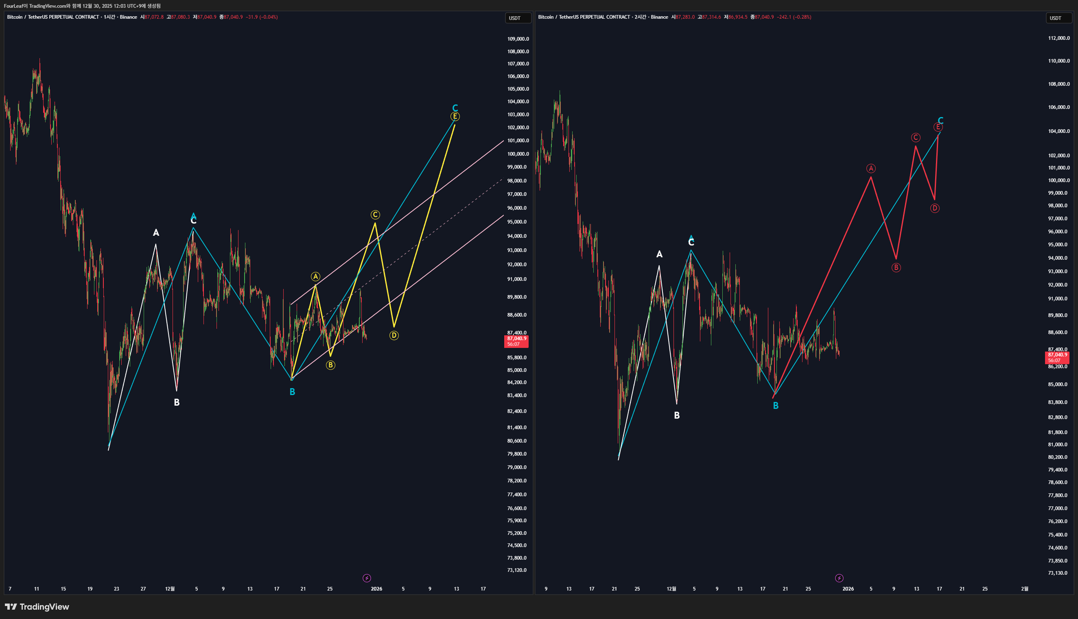Select red circled E wave label on right chart
The width and height of the screenshot is (1078, 619).
click(938, 127)
